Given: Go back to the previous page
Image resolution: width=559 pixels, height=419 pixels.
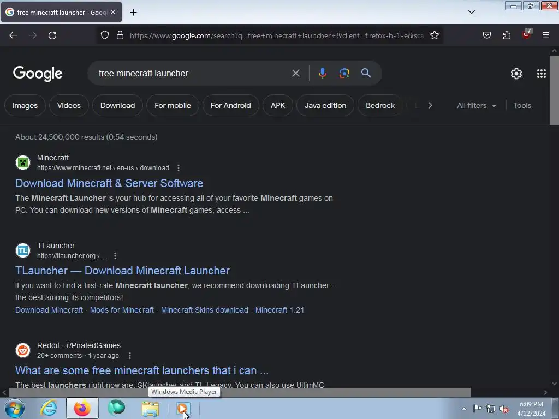Looking at the screenshot, I should (x=13, y=35).
